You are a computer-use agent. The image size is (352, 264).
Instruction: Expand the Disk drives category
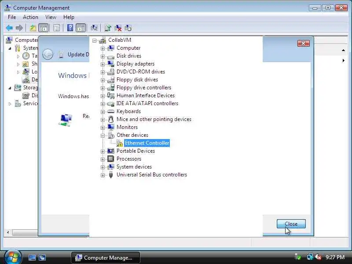(x=103, y=56)
